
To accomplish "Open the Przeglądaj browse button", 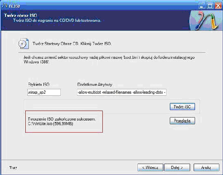I will [x=182, y=121].
